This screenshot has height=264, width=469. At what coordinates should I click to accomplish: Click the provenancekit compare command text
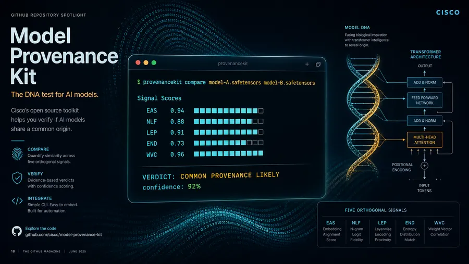(x=175, y=82)
